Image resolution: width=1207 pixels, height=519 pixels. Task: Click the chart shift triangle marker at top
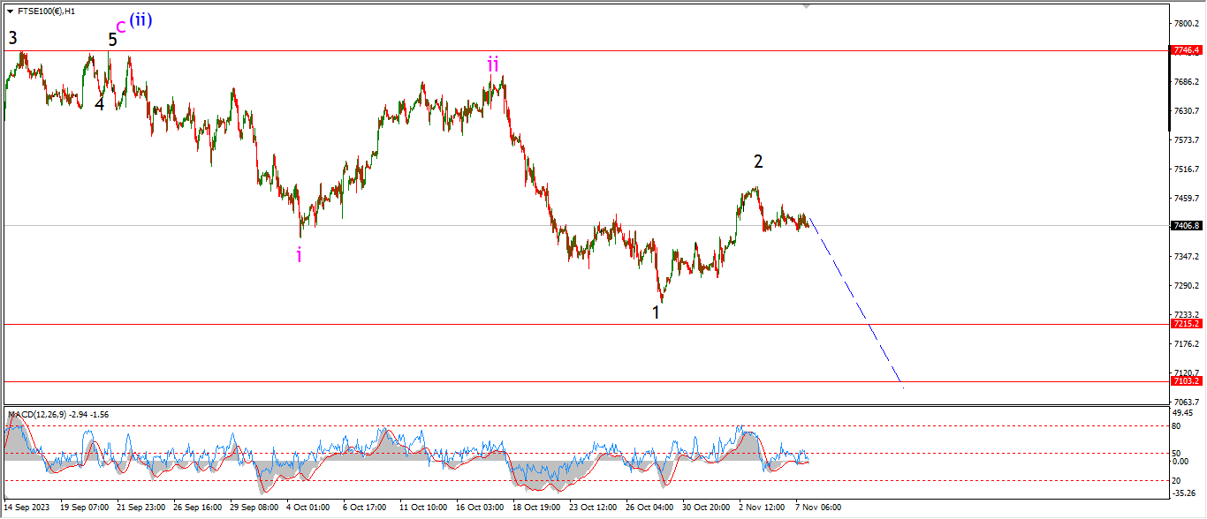tap(805, 5)
